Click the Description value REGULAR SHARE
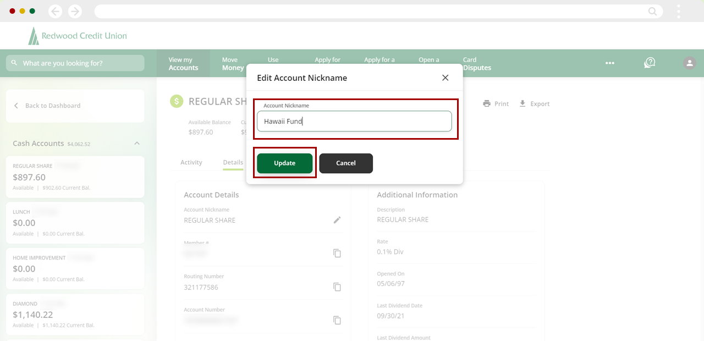 pos(403,219)
